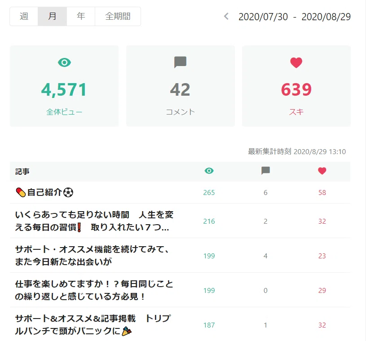366x341 pixels.
Task: Sort by comments using table header bubble icon
Action: (x=265, y=171)
